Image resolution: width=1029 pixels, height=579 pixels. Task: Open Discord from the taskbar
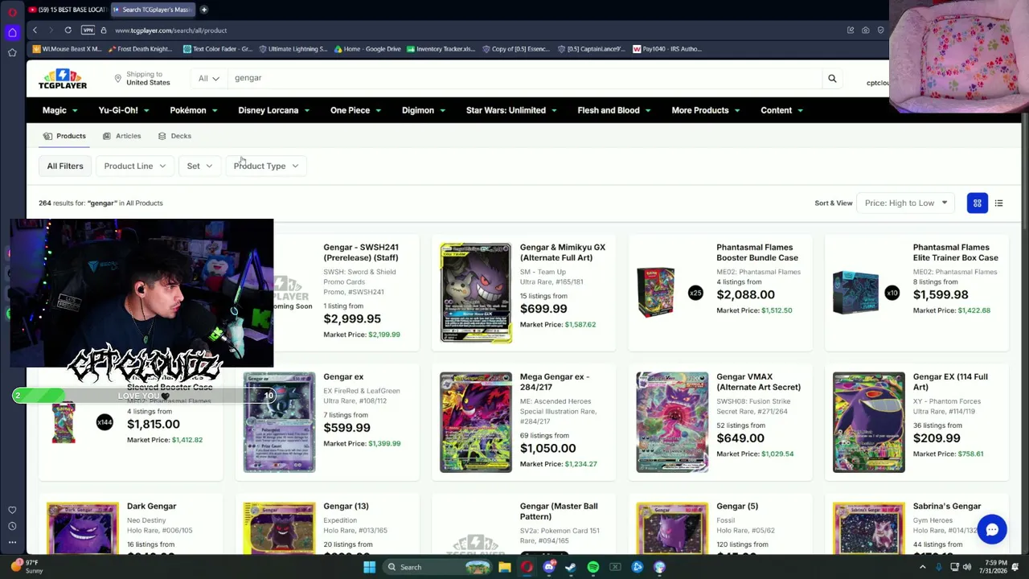549,567
